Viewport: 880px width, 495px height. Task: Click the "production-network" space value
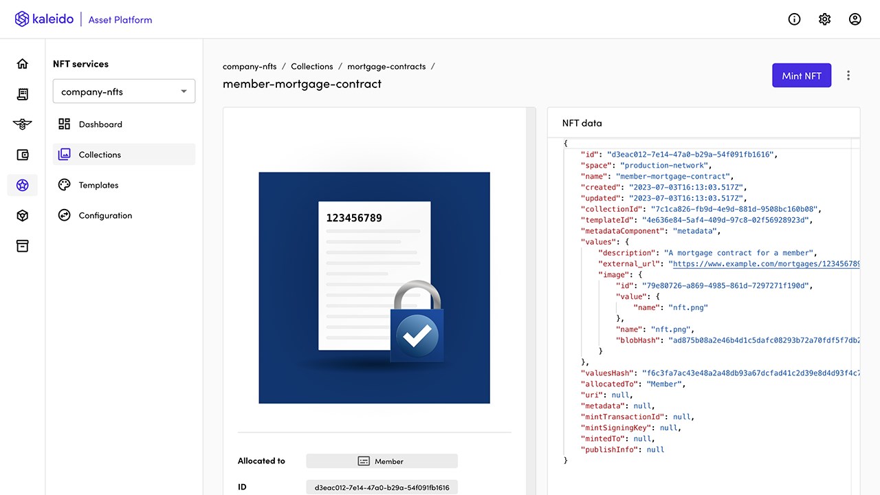(664, 166)
